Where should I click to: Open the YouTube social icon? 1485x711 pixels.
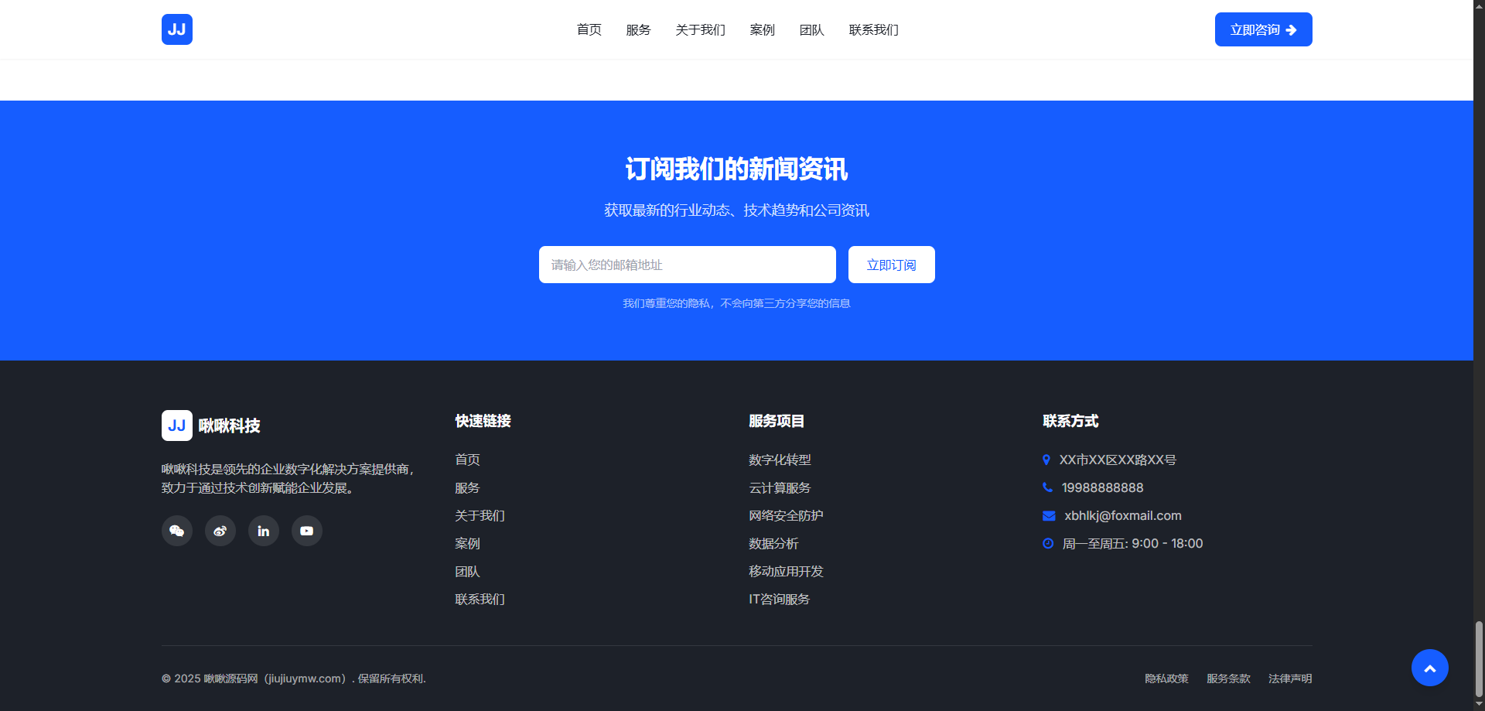[307, 531]
